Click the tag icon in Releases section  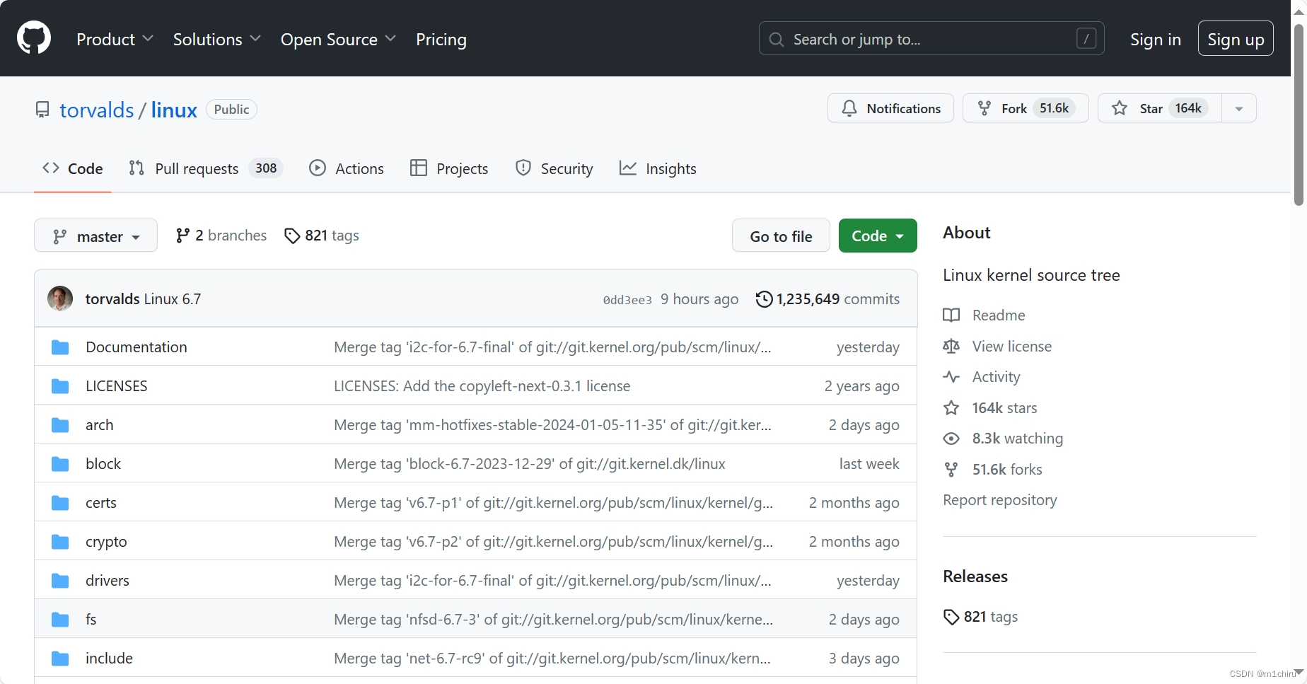(x=951, y=617)
